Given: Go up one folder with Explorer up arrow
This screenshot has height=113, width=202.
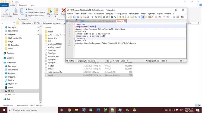Looking at the screenshot, I should click(14, 23).
